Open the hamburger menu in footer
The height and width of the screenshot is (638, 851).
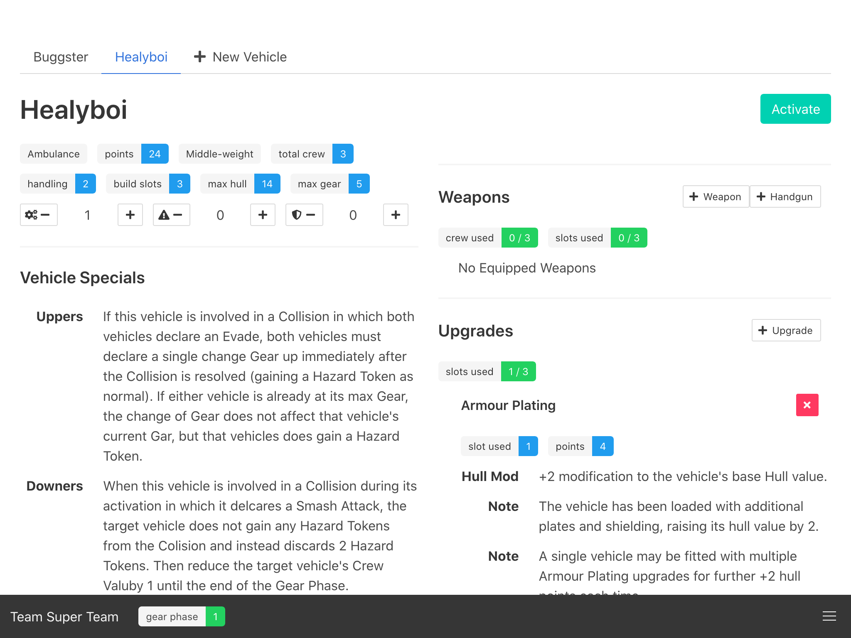(x=829, y=616)
